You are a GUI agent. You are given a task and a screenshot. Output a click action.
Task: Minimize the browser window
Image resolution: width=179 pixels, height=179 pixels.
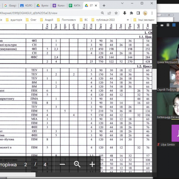click(132, 3)
